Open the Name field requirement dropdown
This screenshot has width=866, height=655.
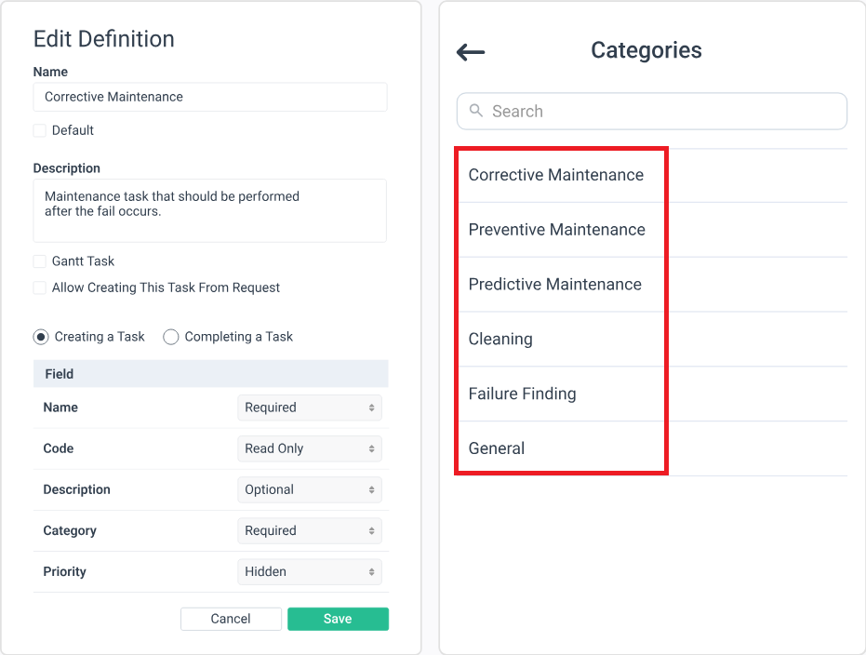(309, 408)
